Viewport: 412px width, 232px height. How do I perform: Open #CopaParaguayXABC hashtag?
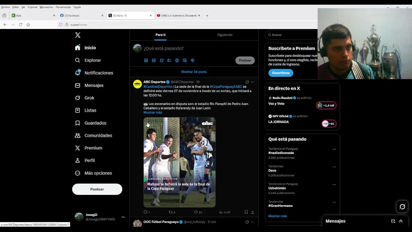point(226,87)
